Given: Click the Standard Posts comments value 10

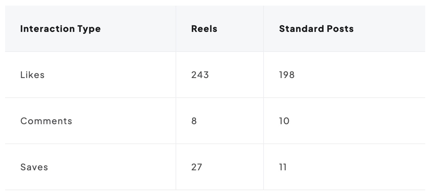Looking at the screenshot, I should pyautogui.click(x=284, y=121).
